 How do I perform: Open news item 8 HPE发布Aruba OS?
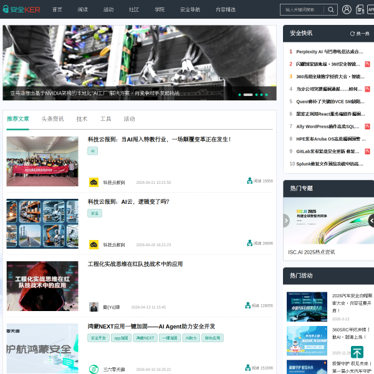point(330,139)
